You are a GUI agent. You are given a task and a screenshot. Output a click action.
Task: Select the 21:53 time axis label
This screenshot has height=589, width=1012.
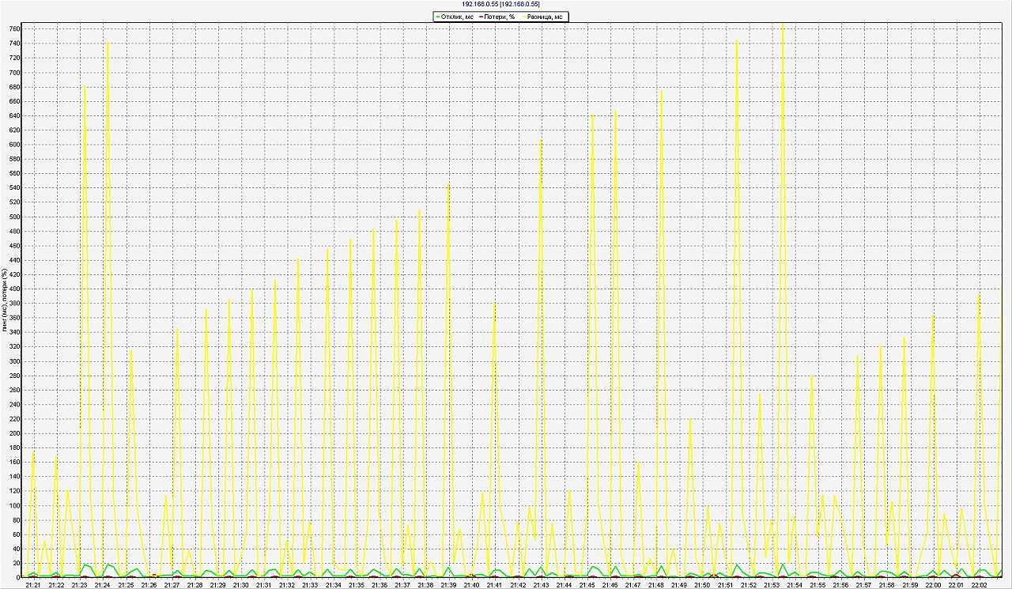tap(772, 585)
